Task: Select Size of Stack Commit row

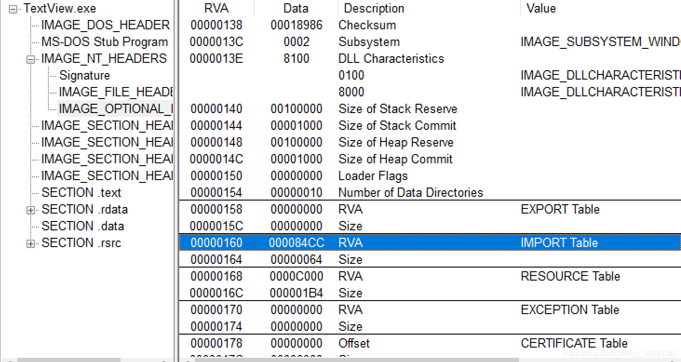Action: tap(430, 126)
